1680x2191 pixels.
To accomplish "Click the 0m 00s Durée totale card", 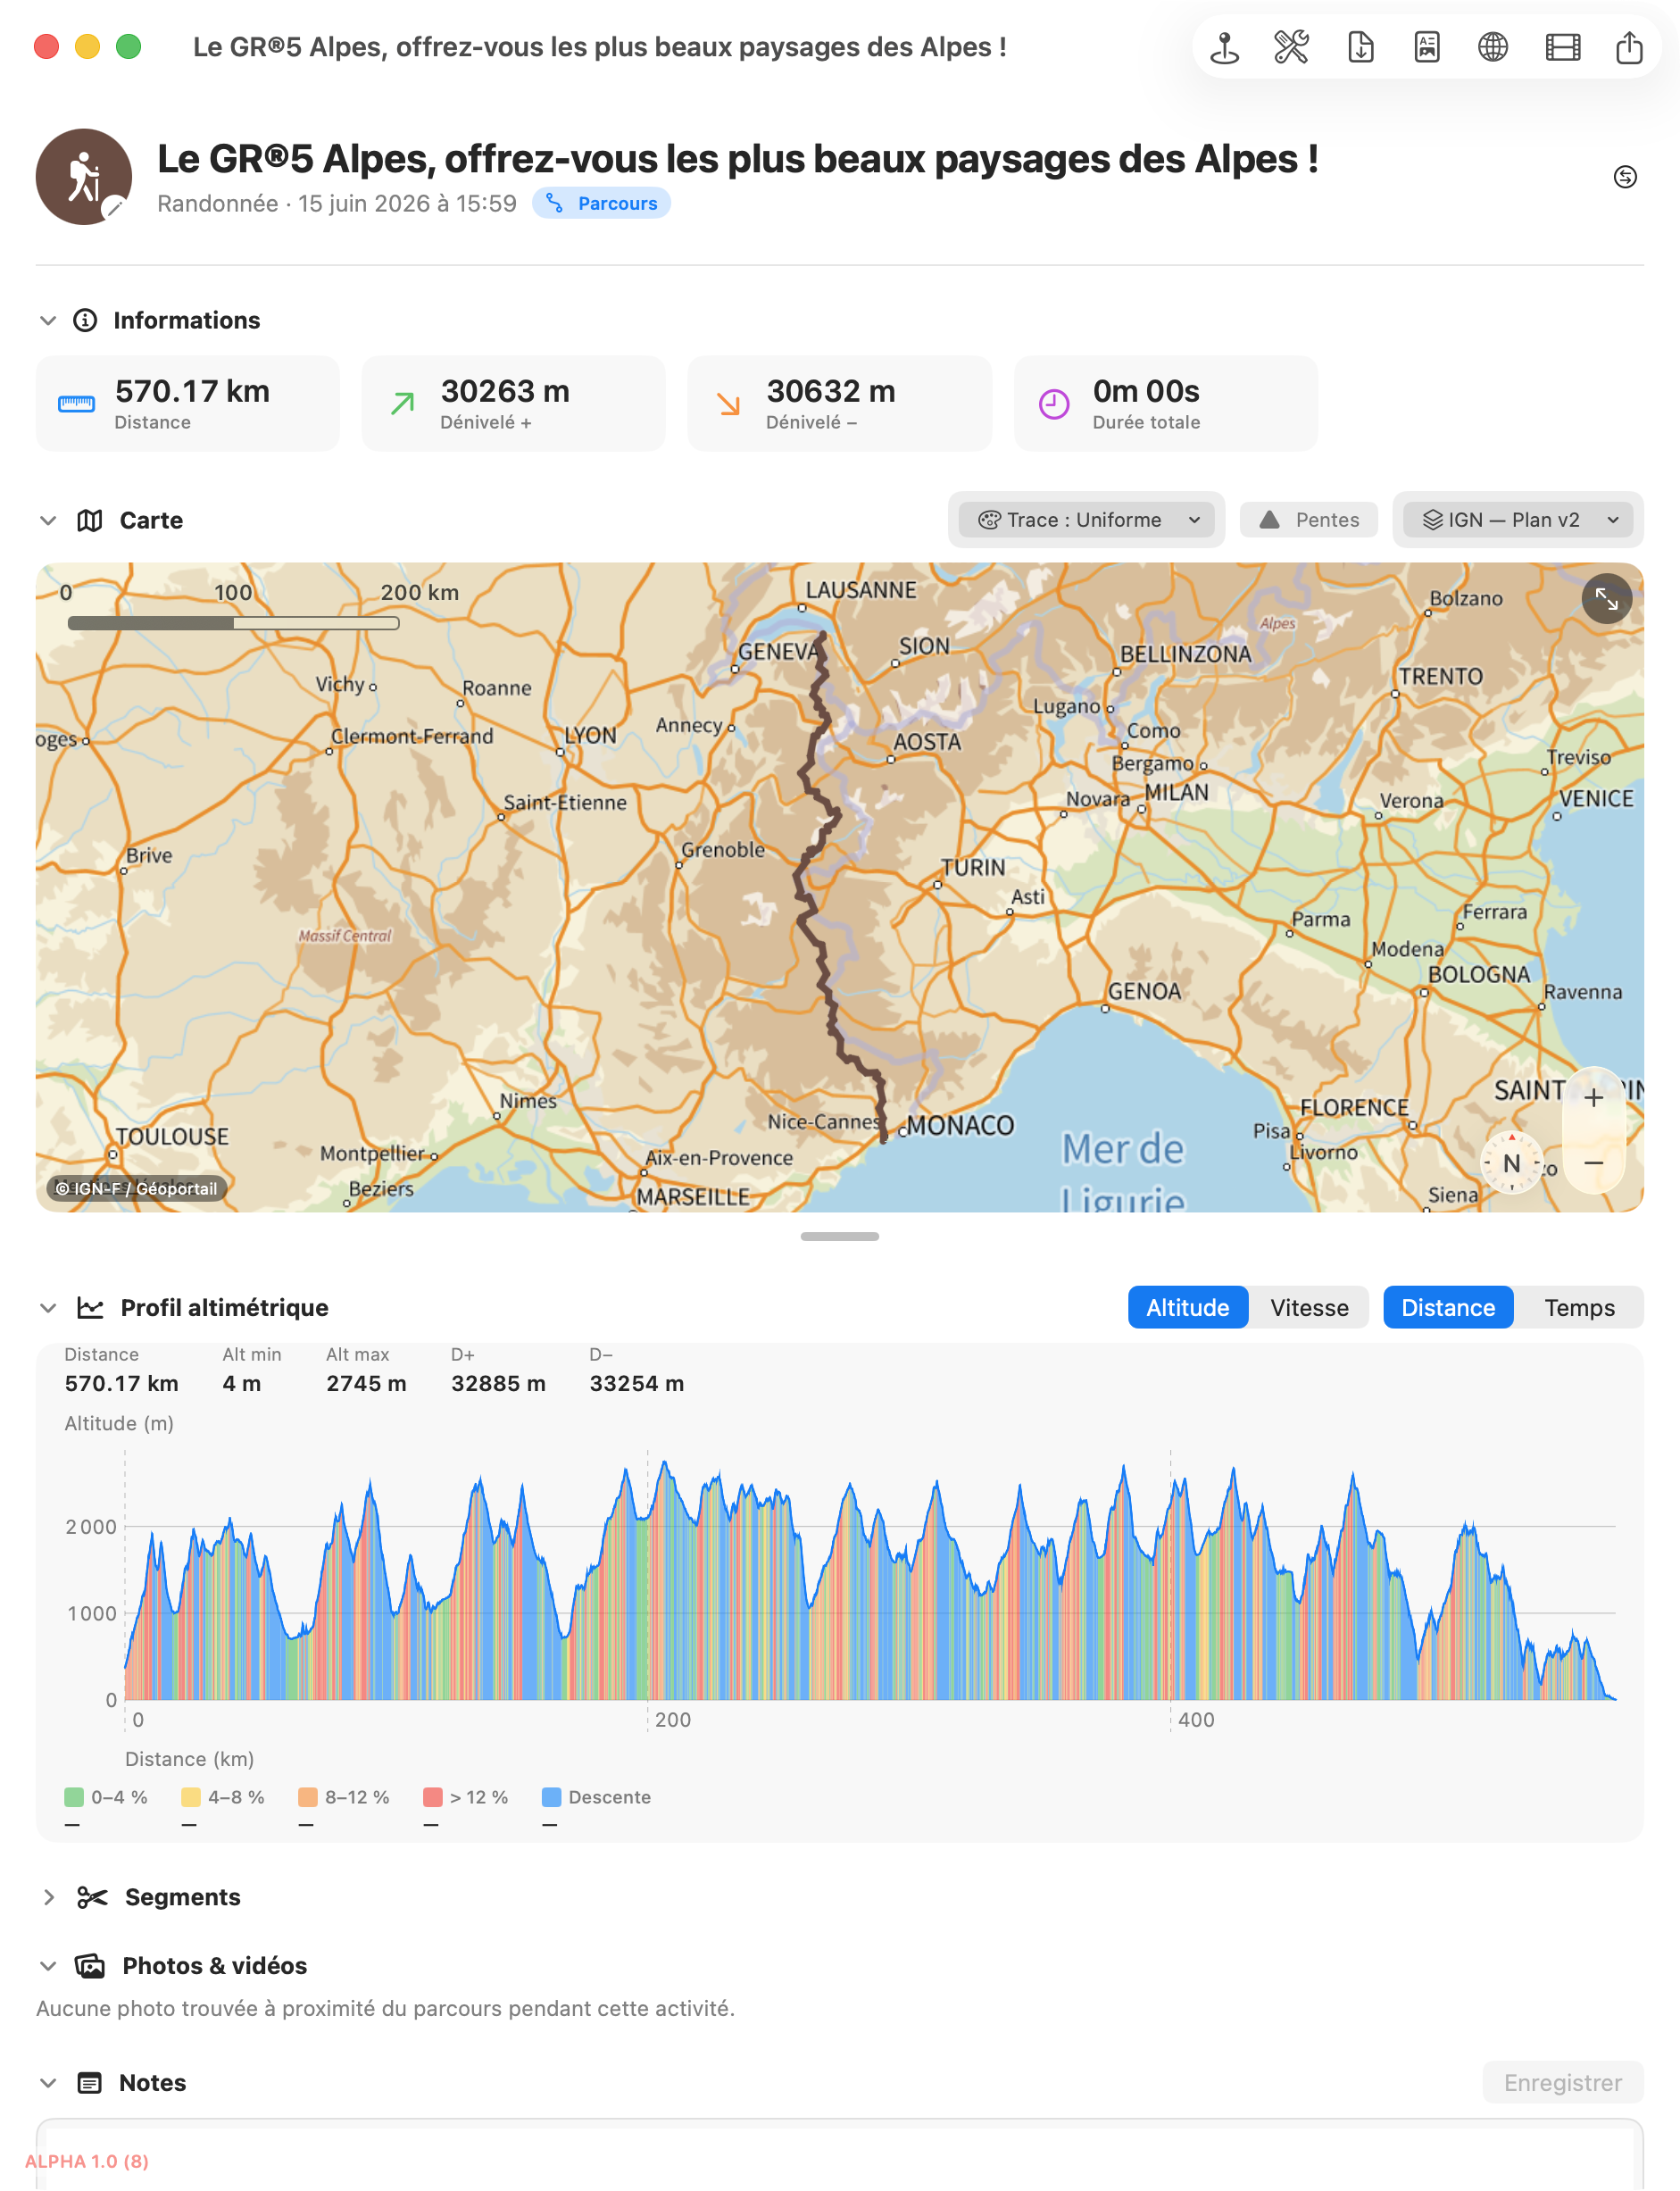I will (x=1166, y=404).
